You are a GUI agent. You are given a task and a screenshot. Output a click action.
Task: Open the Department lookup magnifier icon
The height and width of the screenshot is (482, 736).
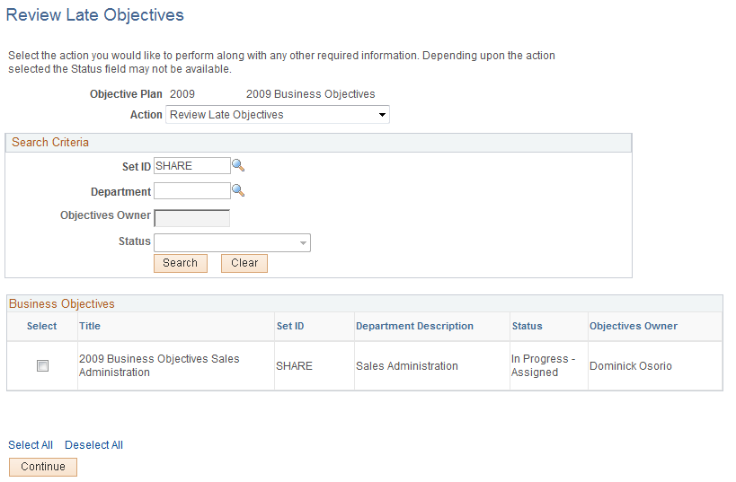[238, 190]
